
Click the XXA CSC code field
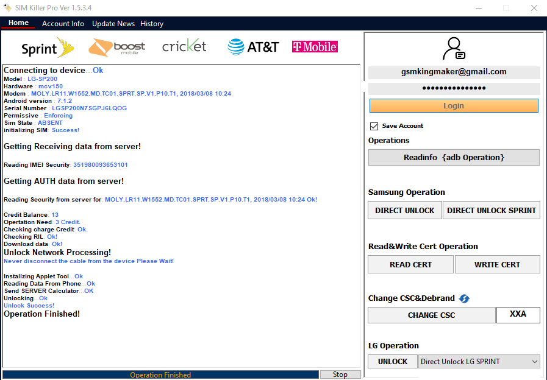pyautogui.click(x=518, y=314)
